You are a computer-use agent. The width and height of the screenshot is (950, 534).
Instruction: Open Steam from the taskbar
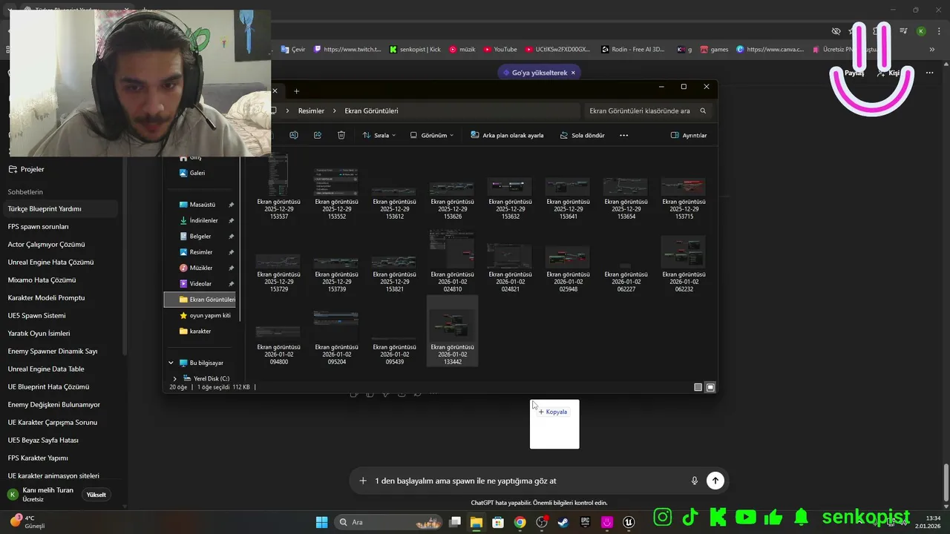563,522
